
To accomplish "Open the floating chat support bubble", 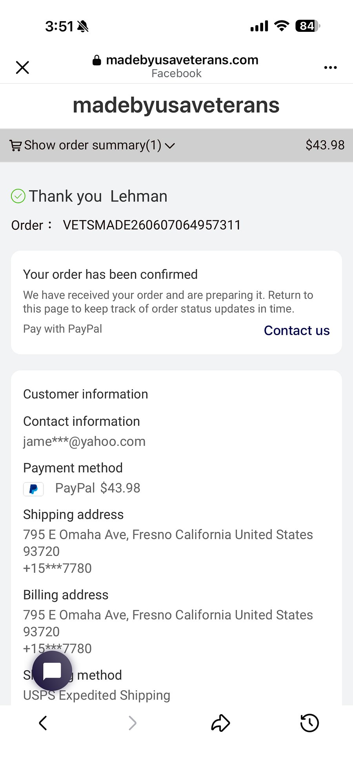I will click(52, 671).
